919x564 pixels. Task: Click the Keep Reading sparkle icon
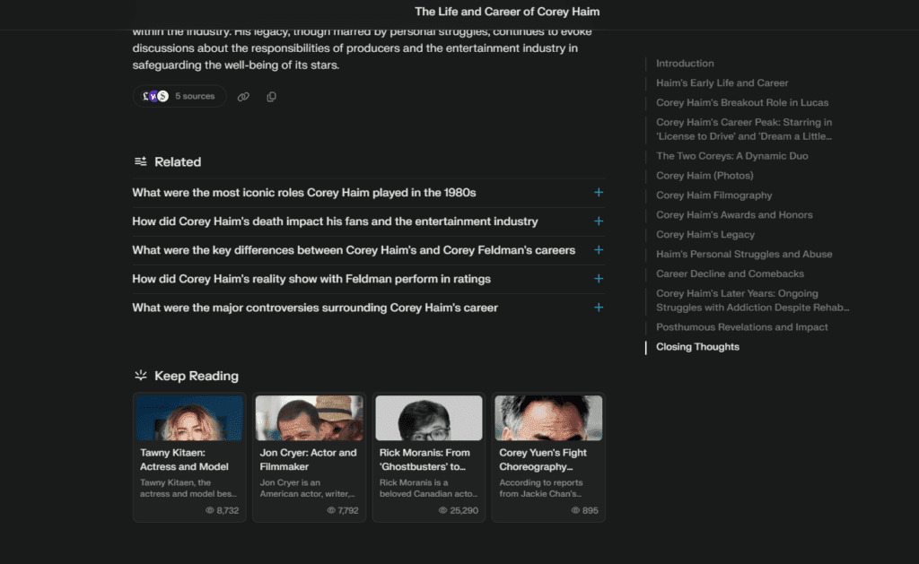click(141, 376)
